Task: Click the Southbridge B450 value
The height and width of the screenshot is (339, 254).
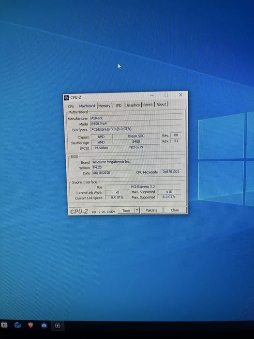Action: coord(136,142)
